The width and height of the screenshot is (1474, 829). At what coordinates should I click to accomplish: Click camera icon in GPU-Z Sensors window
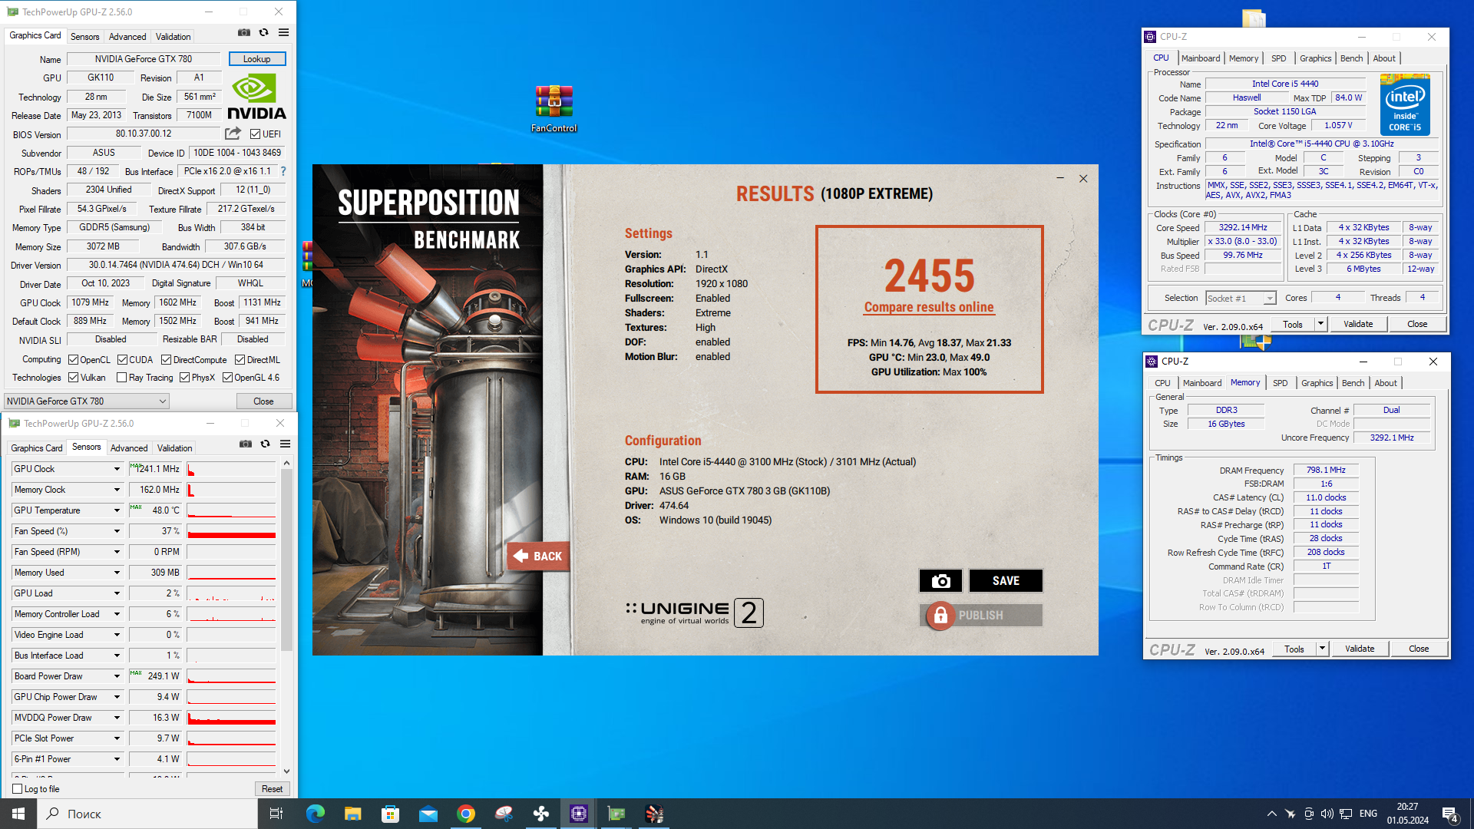tap(245, 444)
